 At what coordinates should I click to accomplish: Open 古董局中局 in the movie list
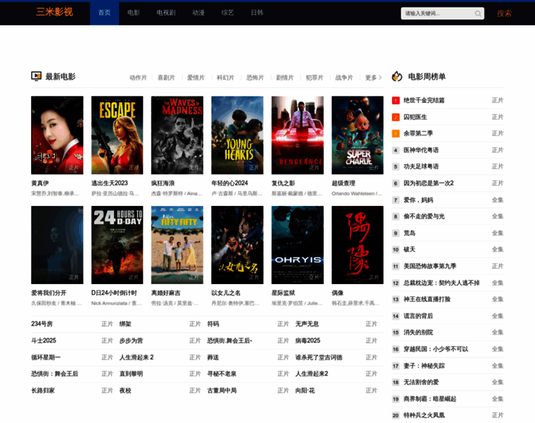click(x=222, y=391)
